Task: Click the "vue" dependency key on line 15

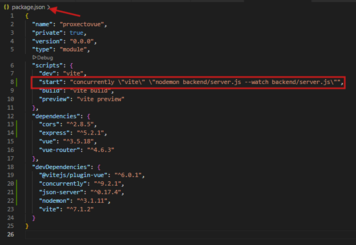Action: tap(47, 142)
